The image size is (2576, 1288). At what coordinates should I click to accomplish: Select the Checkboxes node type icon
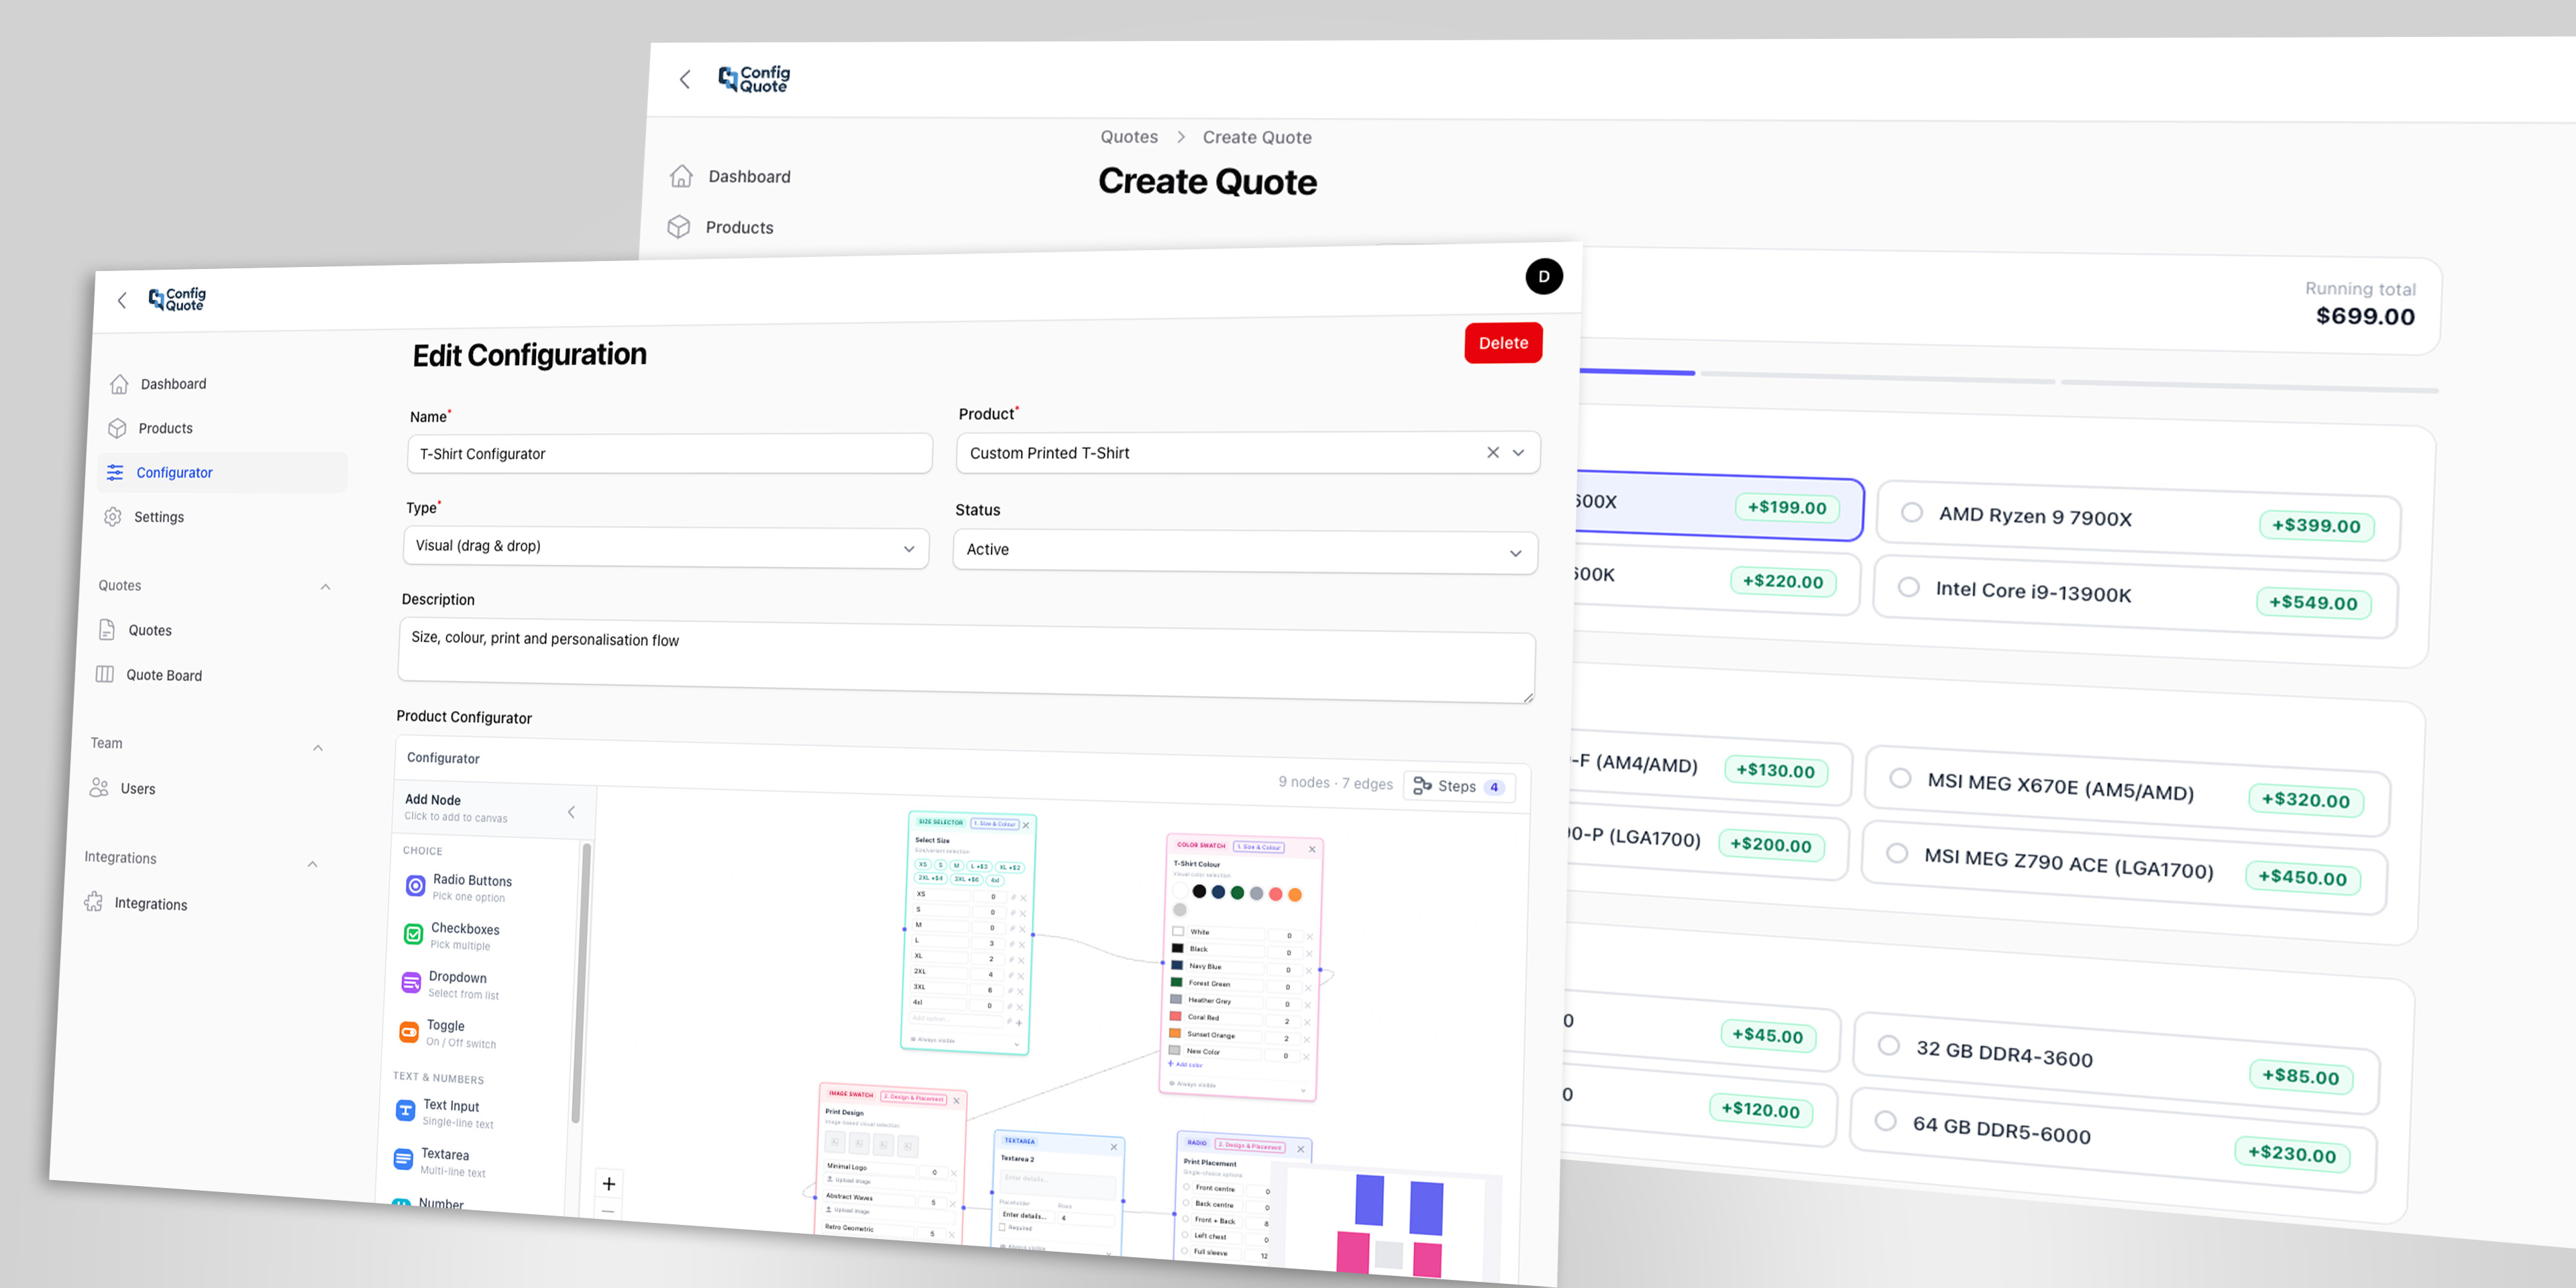click(413, 934)
